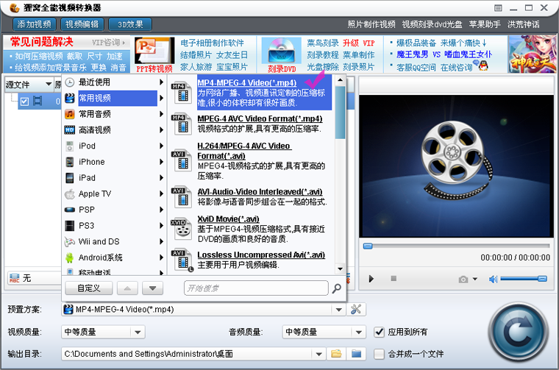Image resolution: width=559 pixels, height=370 pixels.
Task: Click the move-down arrow beside 自定义
Action: coord(152,288)
